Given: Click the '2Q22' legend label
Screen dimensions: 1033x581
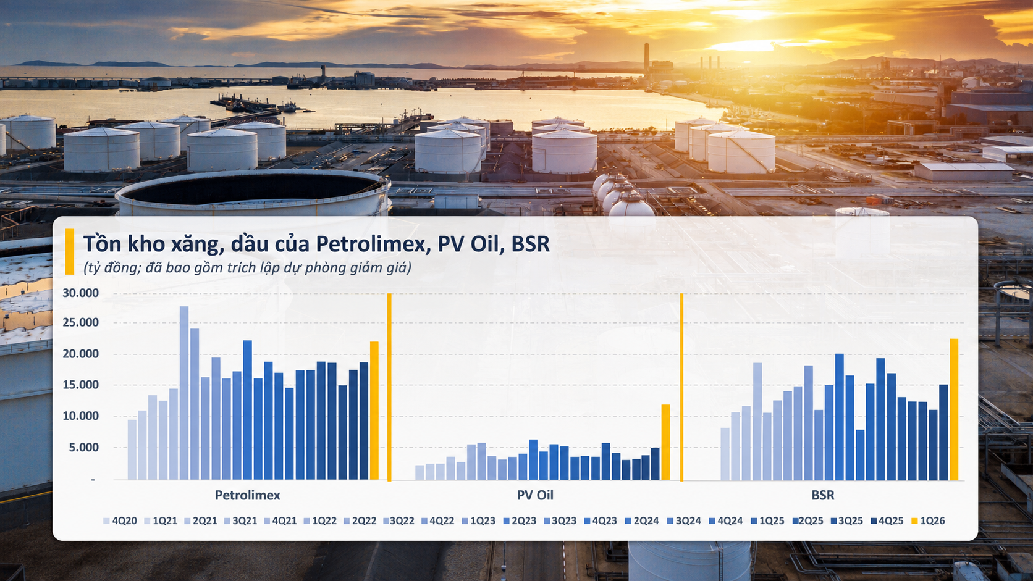Looking at the screenshot, I should tap(364, 520).
